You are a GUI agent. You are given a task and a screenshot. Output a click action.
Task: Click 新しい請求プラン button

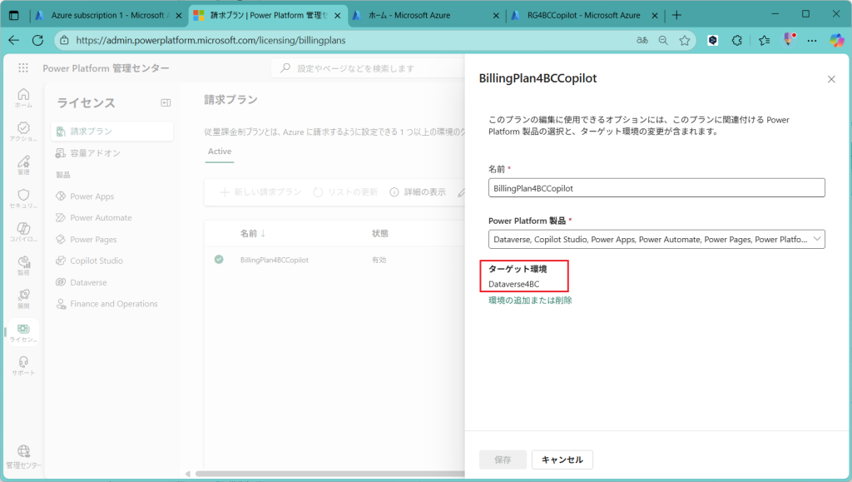tap(260, 191)
